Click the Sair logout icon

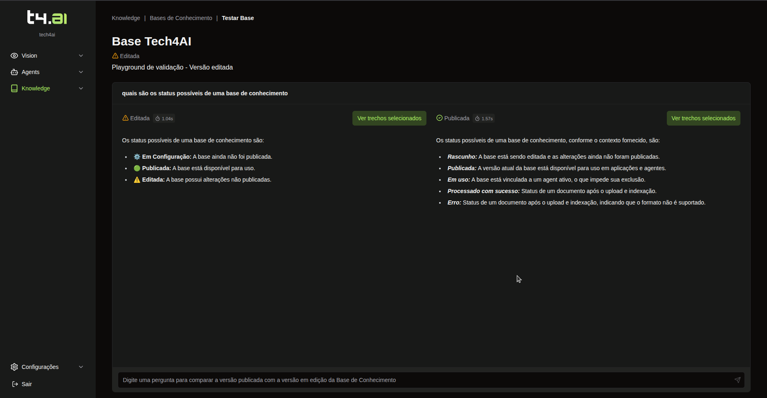pos(14,384)
